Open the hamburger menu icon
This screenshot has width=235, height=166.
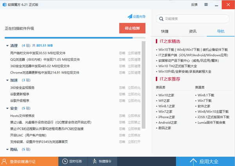[x=206, y=5]
